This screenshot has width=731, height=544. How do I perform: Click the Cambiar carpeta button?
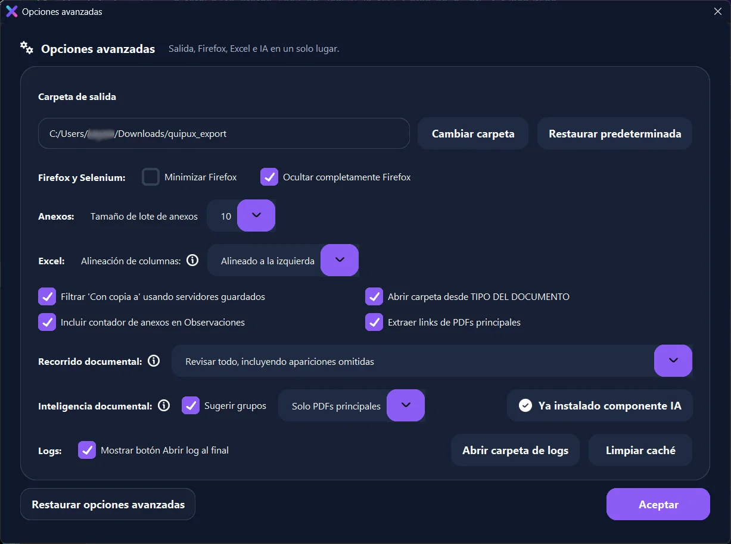(473, 133)
